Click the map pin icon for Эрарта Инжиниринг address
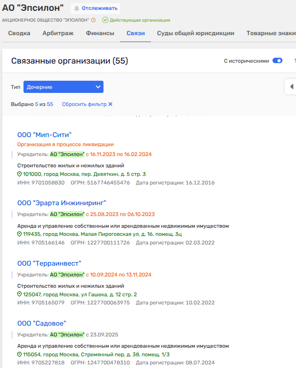 pos(19,235)
